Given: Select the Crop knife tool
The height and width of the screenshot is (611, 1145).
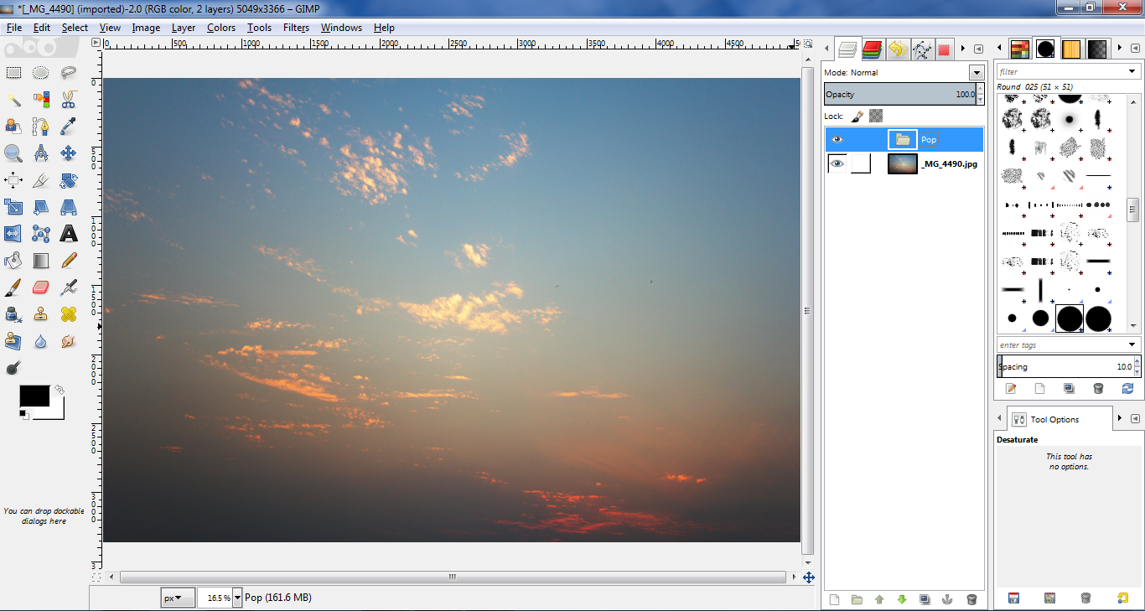Looking at the screenshot, I should coord(41,180).
